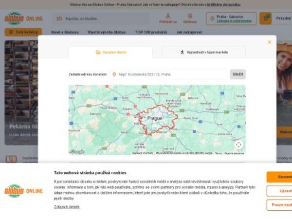Switch to Vyzvednutí v hypermarketu tab

[203, 52]
